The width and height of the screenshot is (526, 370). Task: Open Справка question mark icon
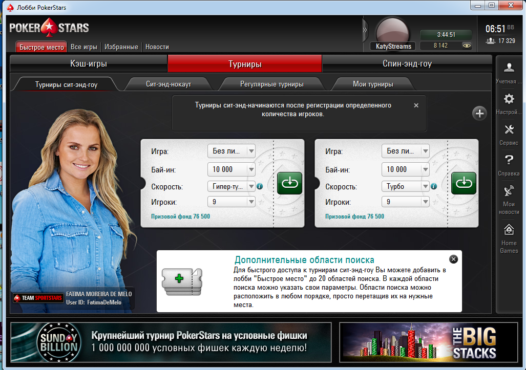(509, 160)
